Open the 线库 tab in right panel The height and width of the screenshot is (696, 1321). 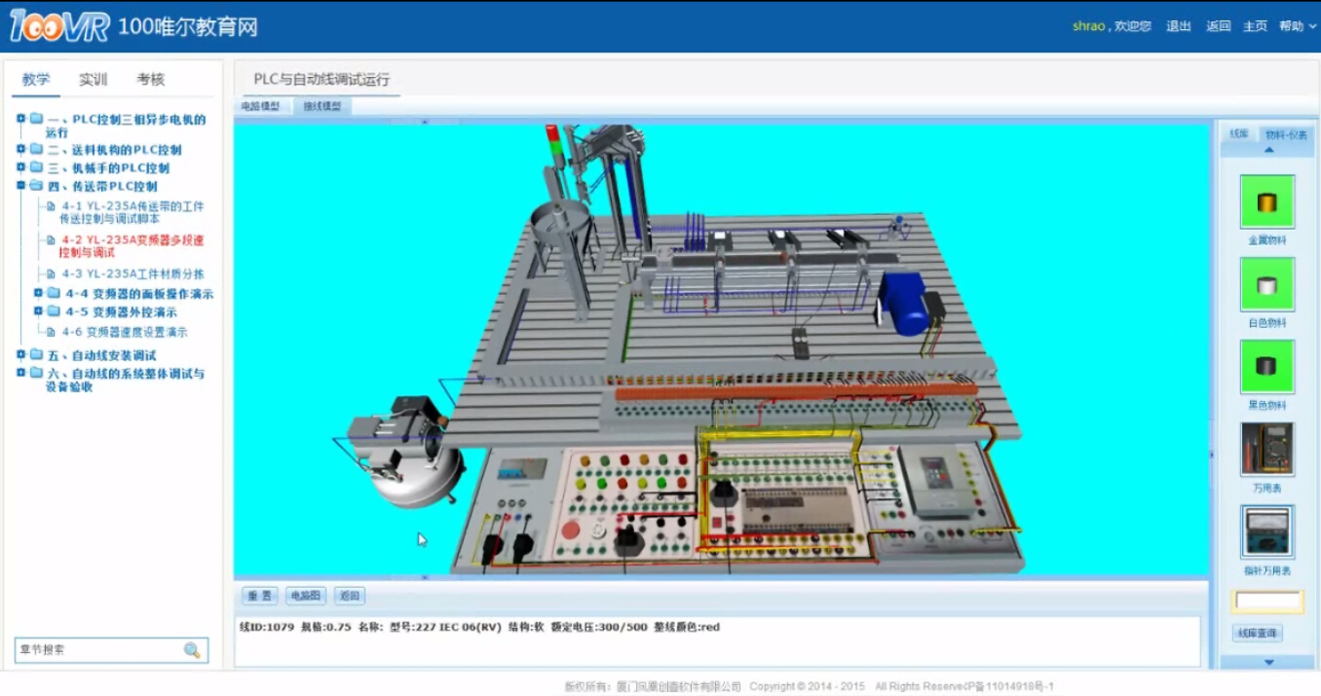tap(1238, 134)
